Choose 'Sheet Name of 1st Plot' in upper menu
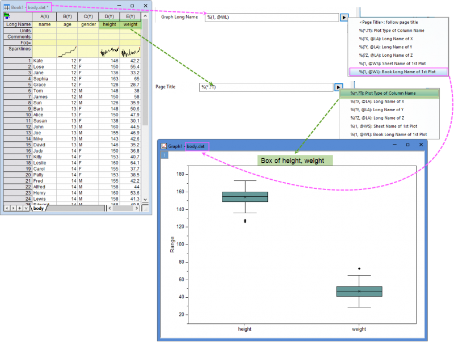Screen dimensions: 454x342 pyautogui.click(x=392, y=64)
